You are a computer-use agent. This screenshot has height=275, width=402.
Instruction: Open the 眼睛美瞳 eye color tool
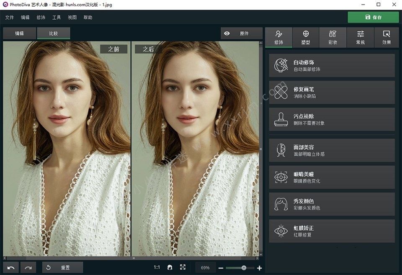pyautogui.click(x=332, y=177)
